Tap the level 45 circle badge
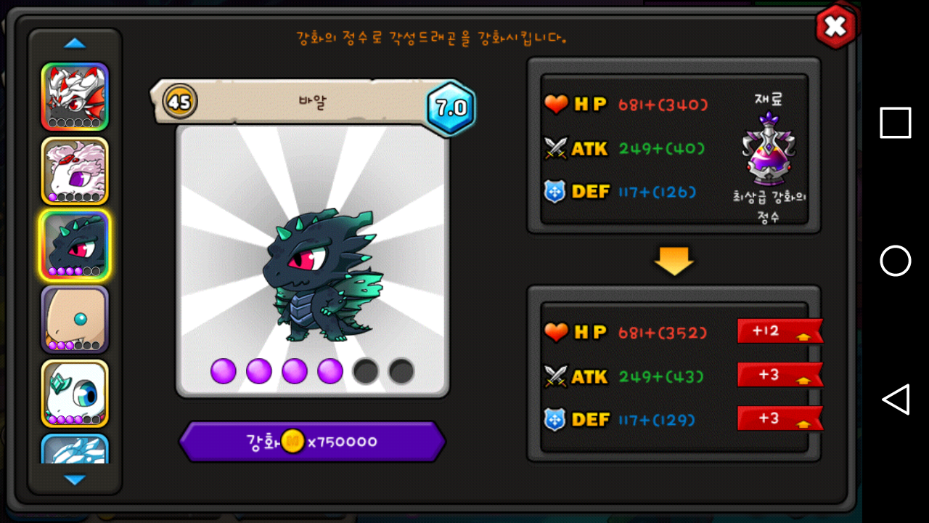The image size is (929, 523). click(x=179, y=102)
